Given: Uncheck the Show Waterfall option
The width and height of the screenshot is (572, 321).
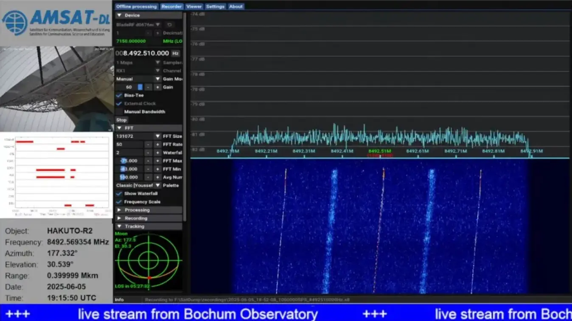Looking at the screenshot, I should tap(119, 194).
